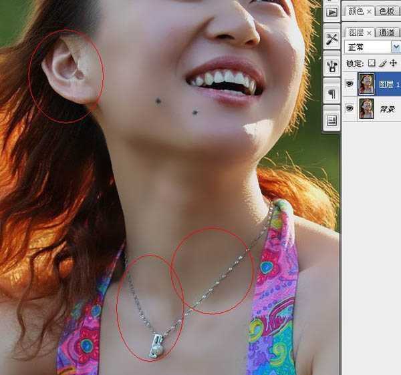Click the lock transparent pixels icon
Viewport: 401px width, 375px height.
click(372, 64)
